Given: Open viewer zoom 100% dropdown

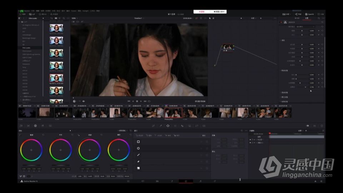Looking at the screenshot, I should coord(75,18).
